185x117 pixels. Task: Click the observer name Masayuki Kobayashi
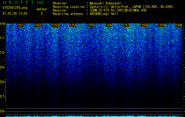(106, 3)
